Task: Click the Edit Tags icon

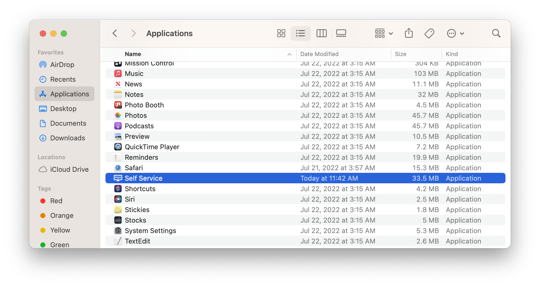Action: tap(429, 33)
